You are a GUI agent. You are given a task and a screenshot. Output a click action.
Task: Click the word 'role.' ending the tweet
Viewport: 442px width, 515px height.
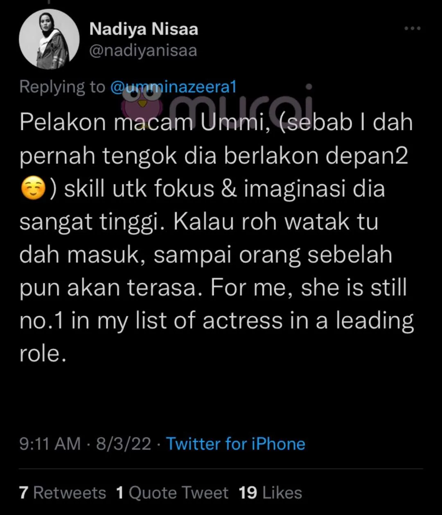[43, 354]
